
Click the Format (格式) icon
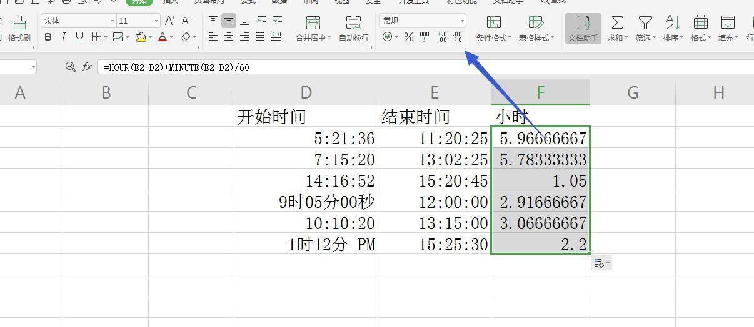click(x=700, y=23)
